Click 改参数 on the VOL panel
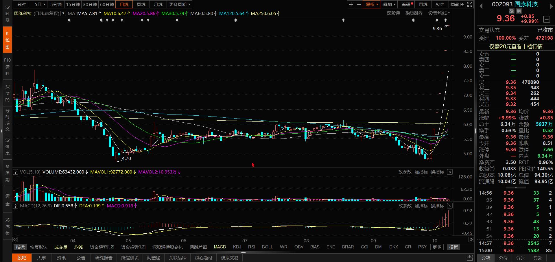 (405, 172)
